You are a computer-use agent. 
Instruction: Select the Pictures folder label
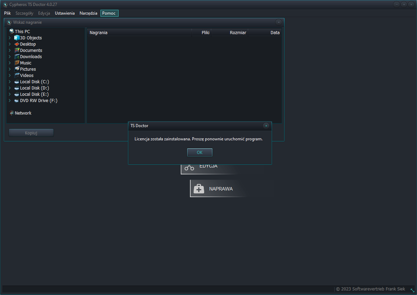(28, 69)
